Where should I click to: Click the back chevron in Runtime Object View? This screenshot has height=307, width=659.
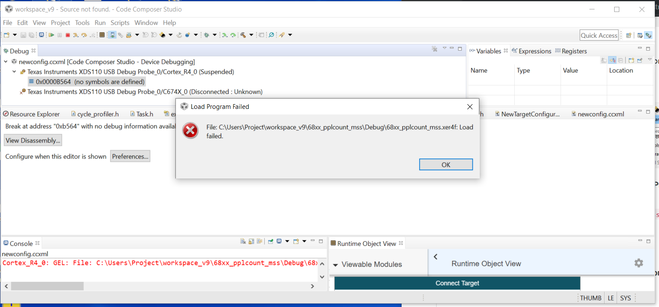(x=436, y=257)
